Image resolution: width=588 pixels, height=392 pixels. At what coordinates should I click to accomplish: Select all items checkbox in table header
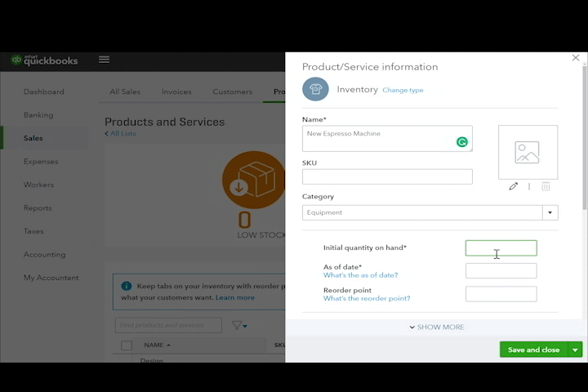point(127,345)
